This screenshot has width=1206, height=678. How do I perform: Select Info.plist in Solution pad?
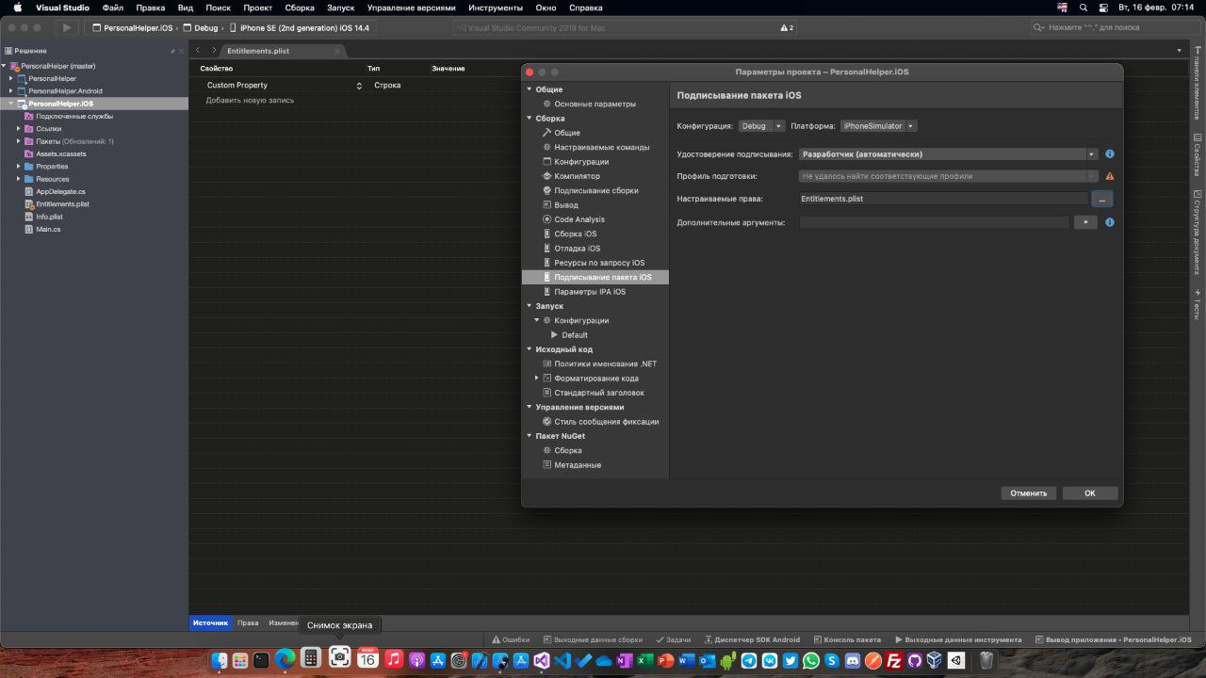tap(48, 217)
